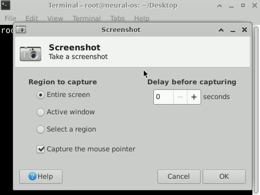Maximize the Terminal window
Screen dimensions: 260x195
[243, 6]
